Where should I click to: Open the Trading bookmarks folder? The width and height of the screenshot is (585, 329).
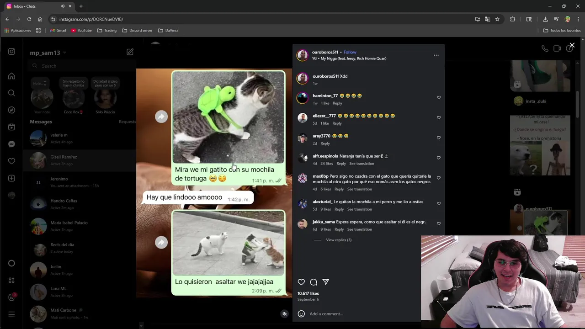pos(107,30)
